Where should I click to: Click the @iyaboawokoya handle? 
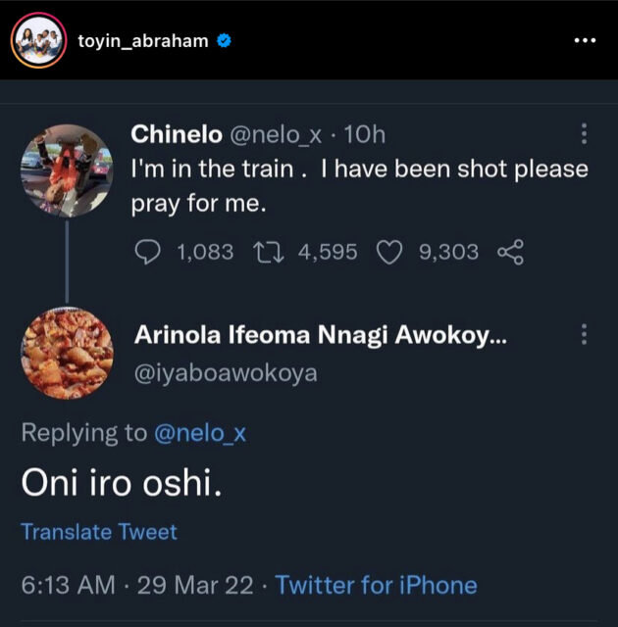[x=226, y=373]
